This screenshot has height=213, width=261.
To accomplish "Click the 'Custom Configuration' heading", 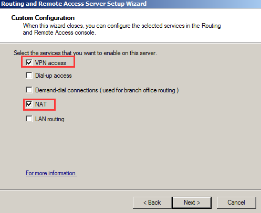I will tap(43, 18).
